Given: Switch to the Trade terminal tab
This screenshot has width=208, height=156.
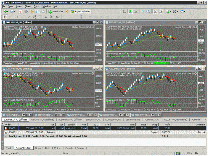Looking at the screenshot, I should coord(9,148).
